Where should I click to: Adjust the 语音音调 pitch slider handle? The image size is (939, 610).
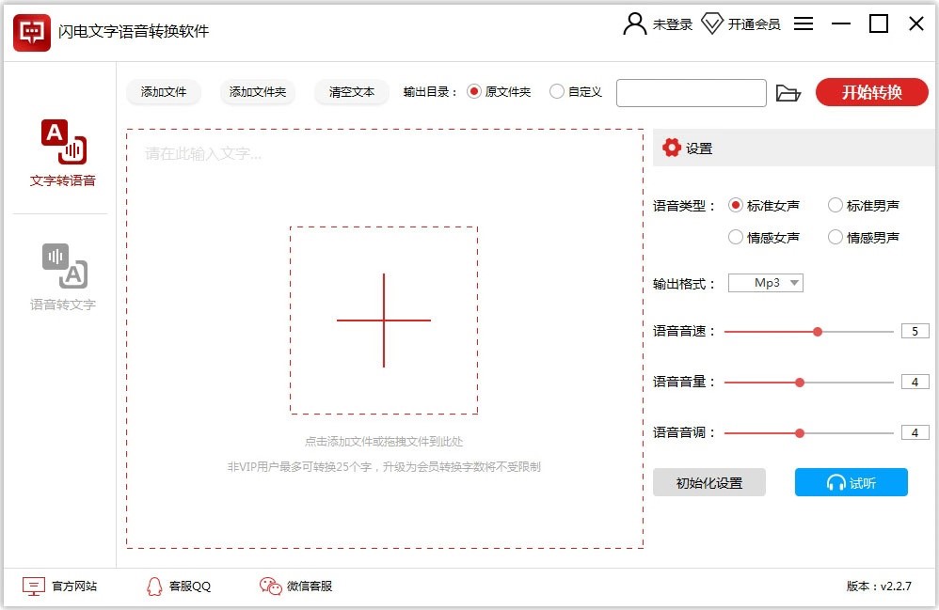(800, 433)
